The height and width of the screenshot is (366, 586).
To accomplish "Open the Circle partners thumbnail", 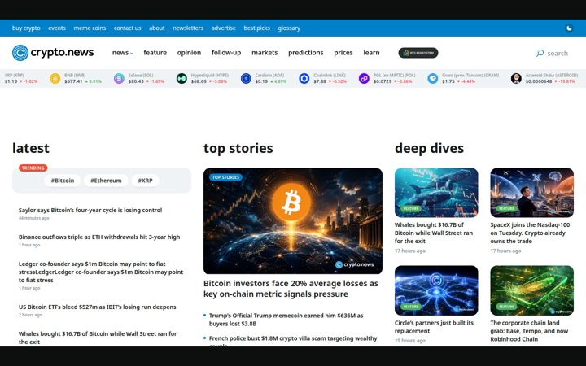I will tap(436, 290).
